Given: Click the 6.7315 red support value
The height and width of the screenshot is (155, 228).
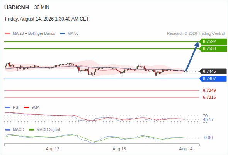Looking at the screenshot, I should tap(209, 97).
